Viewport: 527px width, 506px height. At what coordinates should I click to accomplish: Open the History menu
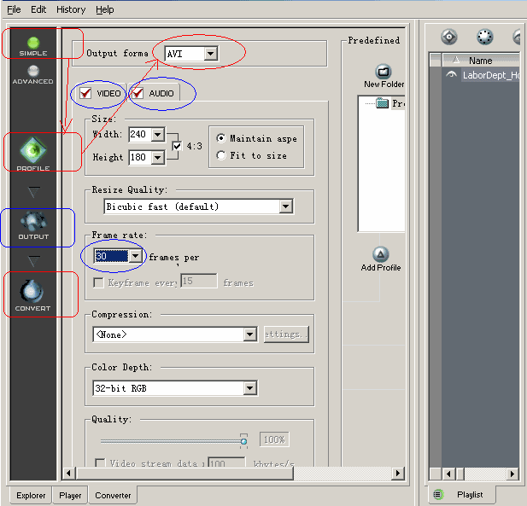[x=70, y=9]
